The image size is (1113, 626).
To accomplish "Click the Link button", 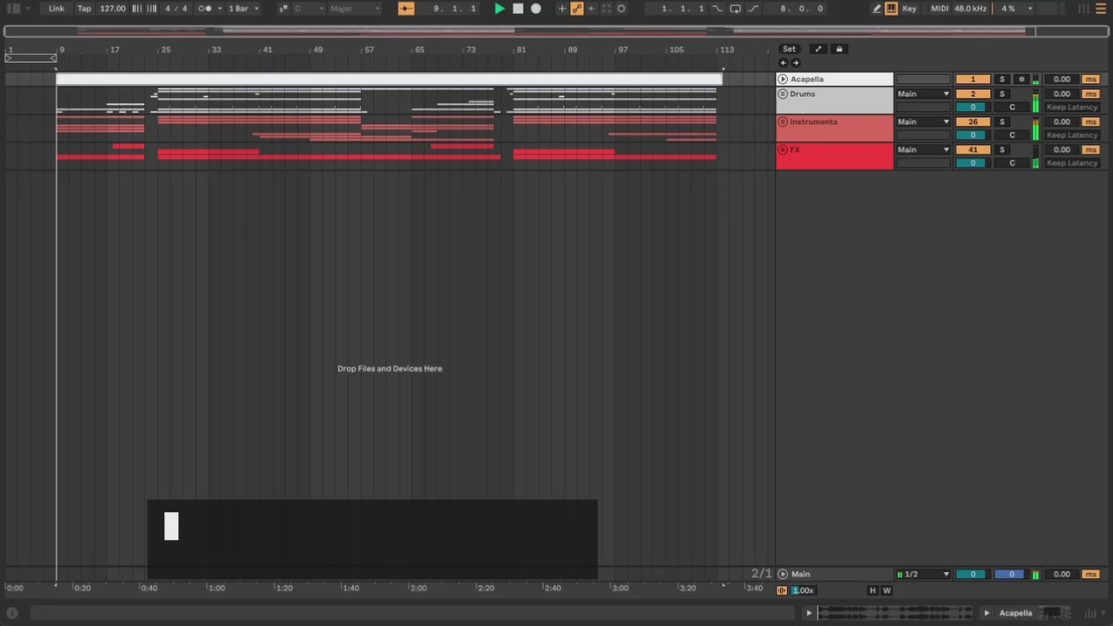I will [57, 9].
